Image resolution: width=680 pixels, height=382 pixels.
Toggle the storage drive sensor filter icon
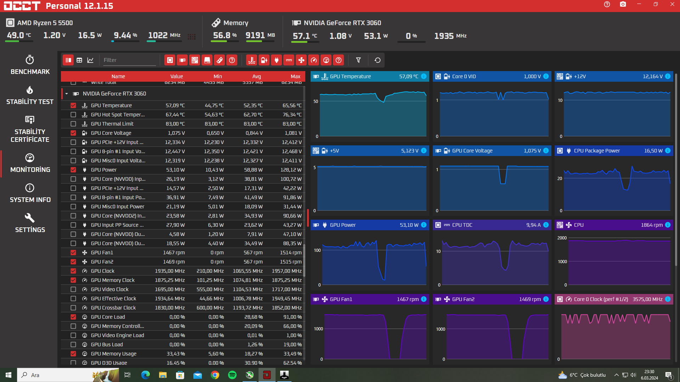pyautogui.click(x=207, y=60)
